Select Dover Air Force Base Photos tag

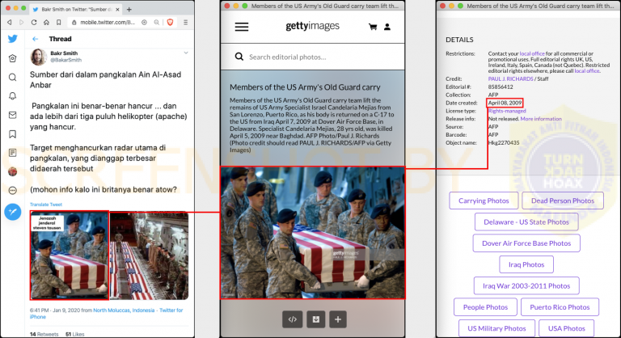[526, 243]
